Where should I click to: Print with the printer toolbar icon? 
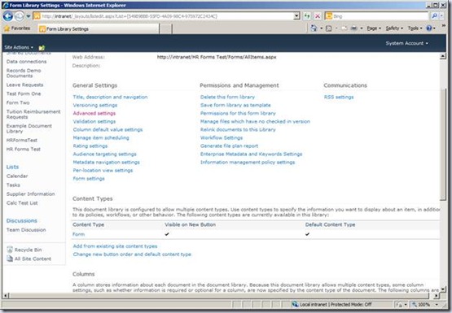(354, 28)
